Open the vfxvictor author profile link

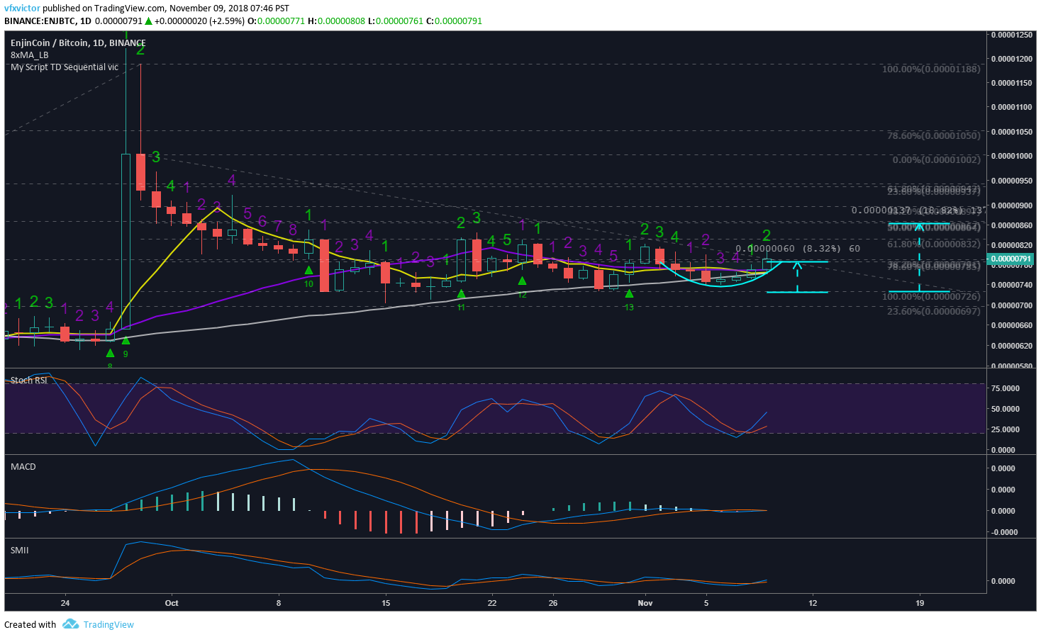point(22,9)
